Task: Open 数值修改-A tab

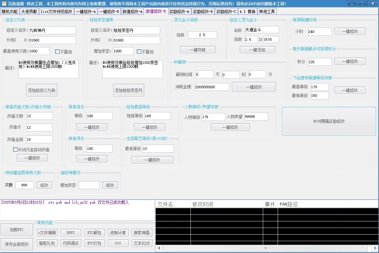Action: 133,12
